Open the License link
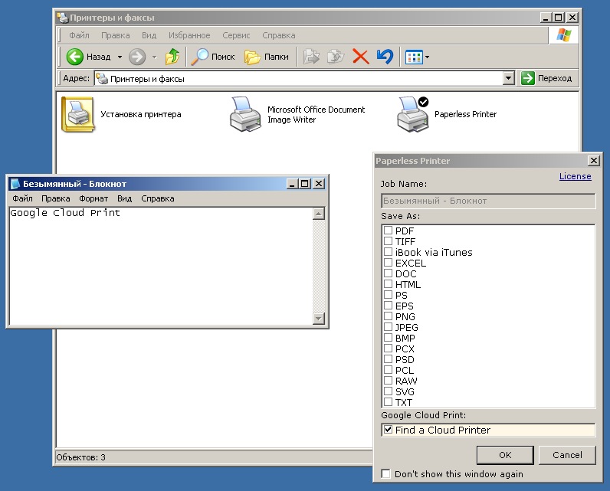Image resolution: width=610 pixels, height=491 pixels. 575,176
